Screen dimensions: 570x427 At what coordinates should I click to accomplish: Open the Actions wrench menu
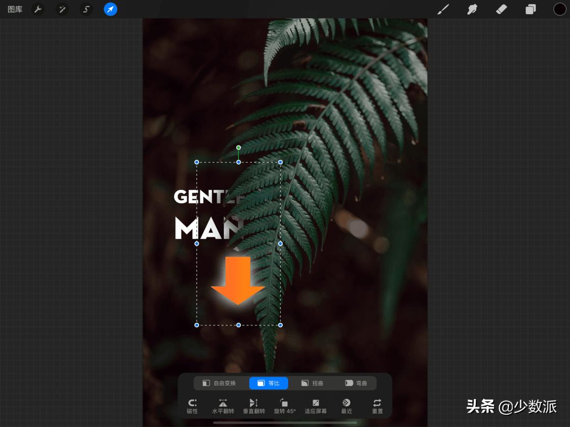38,9
